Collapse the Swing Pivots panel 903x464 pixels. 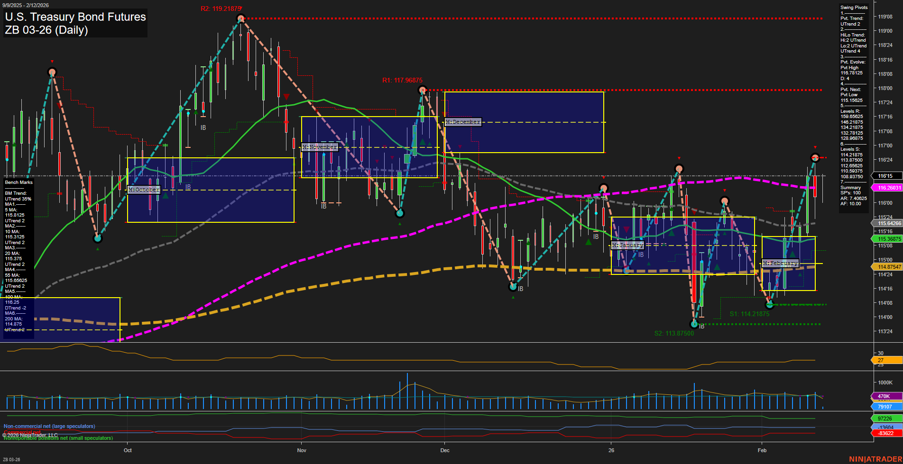(854, 7)
